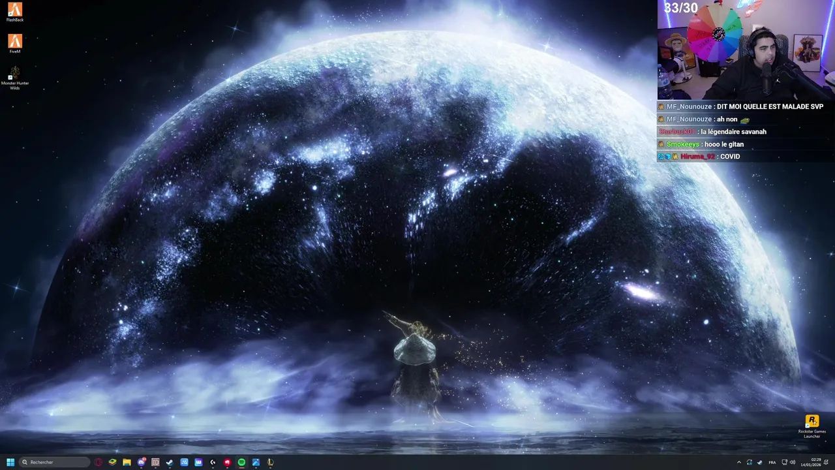Image resolution: width=835 pixels, height=470 pixels.
Task: Open BlueStacks from the taskbar
Action: click(x=113, y=462)
